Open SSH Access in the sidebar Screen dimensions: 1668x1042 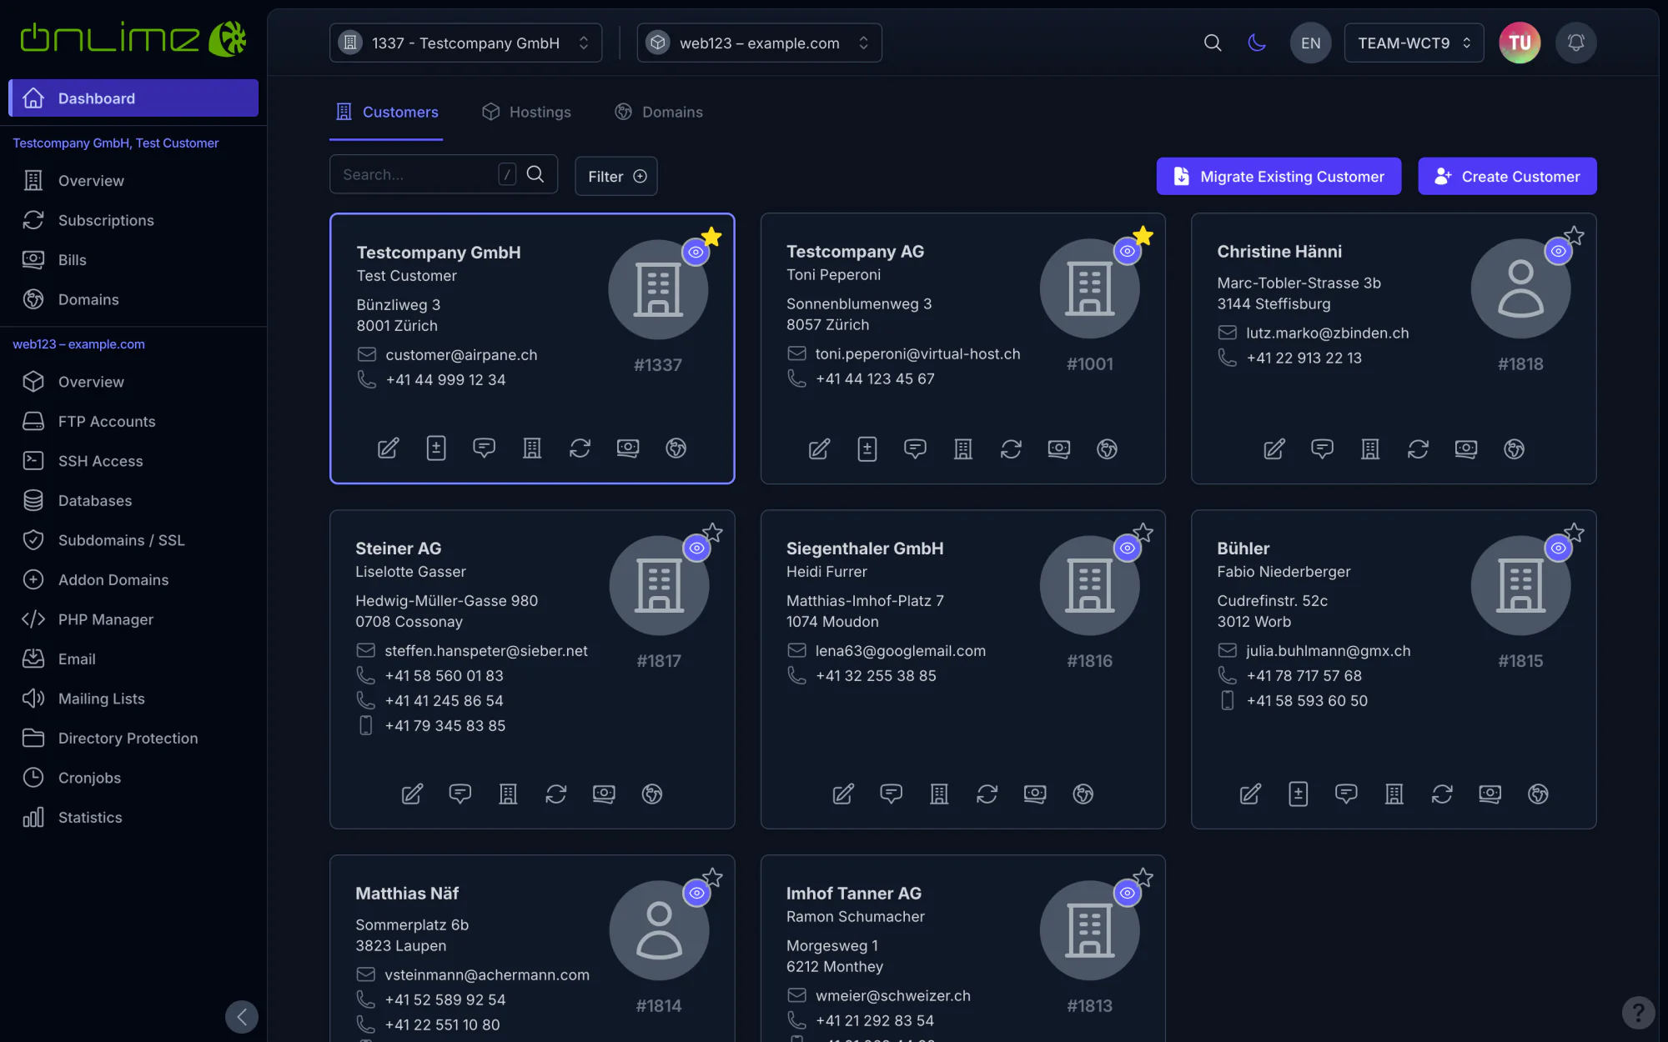coord(133,461)
